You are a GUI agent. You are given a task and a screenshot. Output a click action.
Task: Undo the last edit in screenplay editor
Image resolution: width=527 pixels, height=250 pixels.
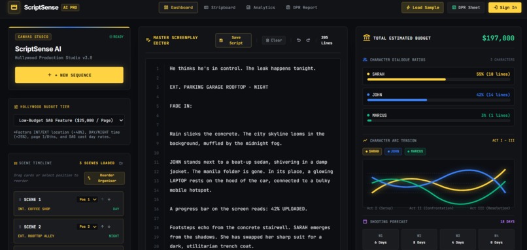tap(298, 40)
